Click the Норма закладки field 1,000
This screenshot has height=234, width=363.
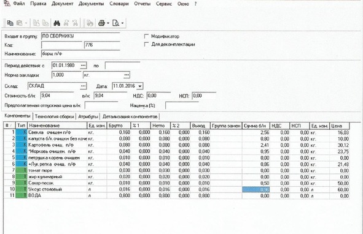pyautogui.click(x=66, y=75)
